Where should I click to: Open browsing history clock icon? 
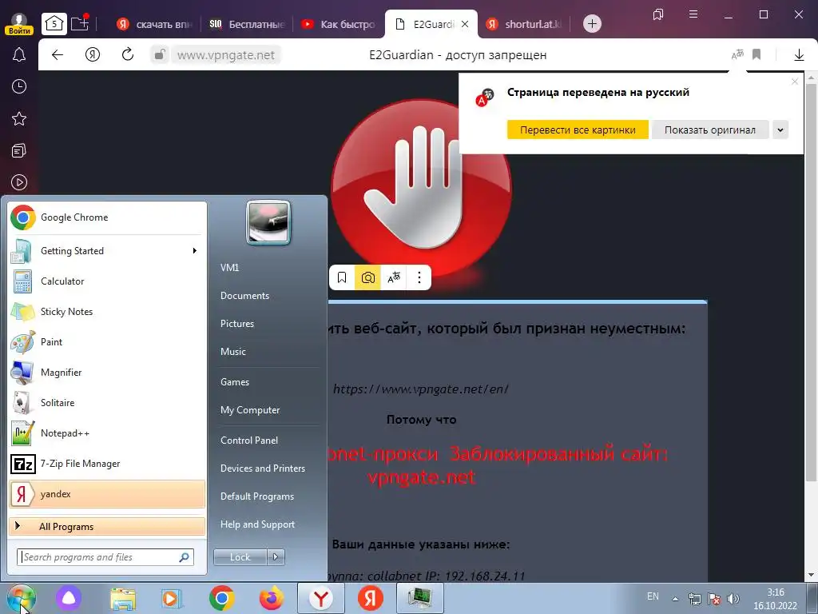click(19, 86)
